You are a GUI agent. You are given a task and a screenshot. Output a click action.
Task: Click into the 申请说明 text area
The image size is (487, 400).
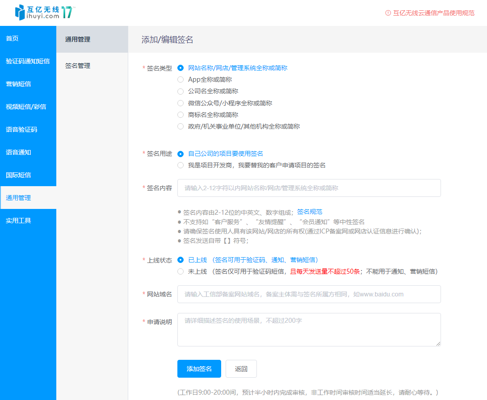coord(309,329)
